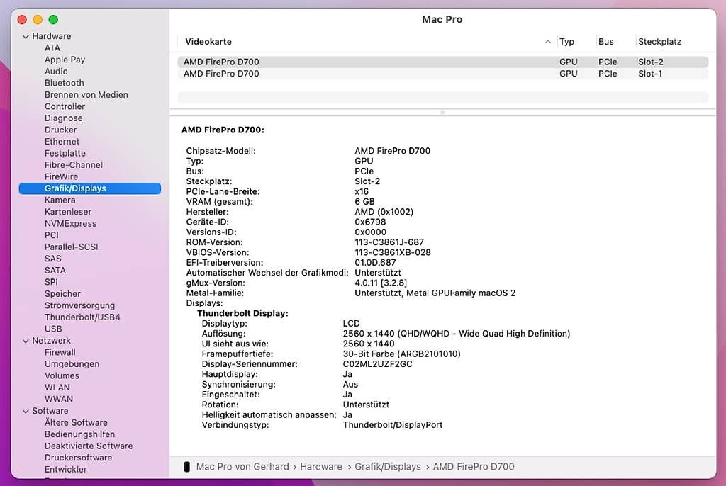
Task: Select SAS in the sidebar
Action: [x=52, y=259]
